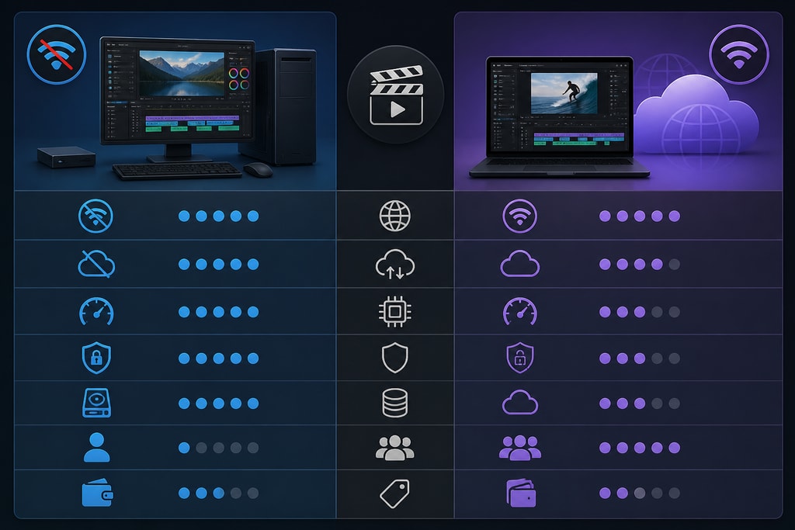Select the blue hard disk drive icon
795x530 pixels.
pos(96,404)
